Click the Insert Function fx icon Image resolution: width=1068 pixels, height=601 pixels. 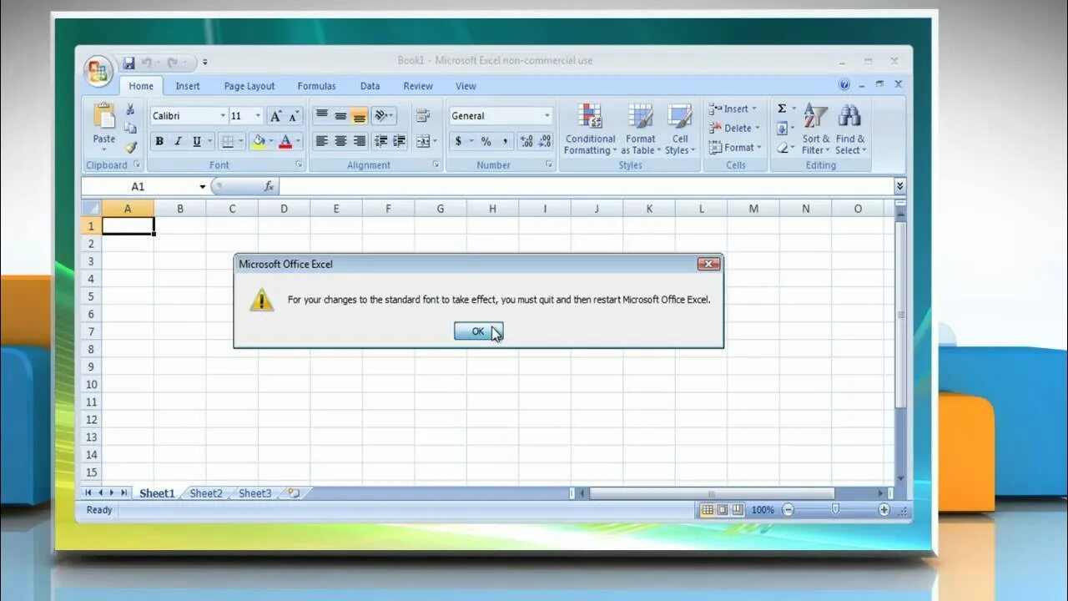pyautogui.click(x=269, y=186)
